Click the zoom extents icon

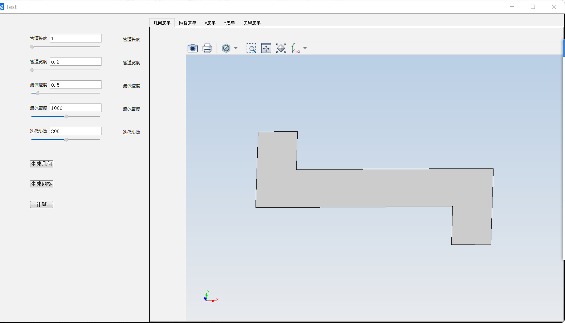point(281,48)
